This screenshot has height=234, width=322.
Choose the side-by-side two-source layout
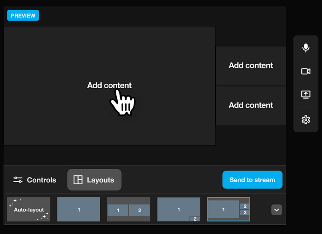129,209
